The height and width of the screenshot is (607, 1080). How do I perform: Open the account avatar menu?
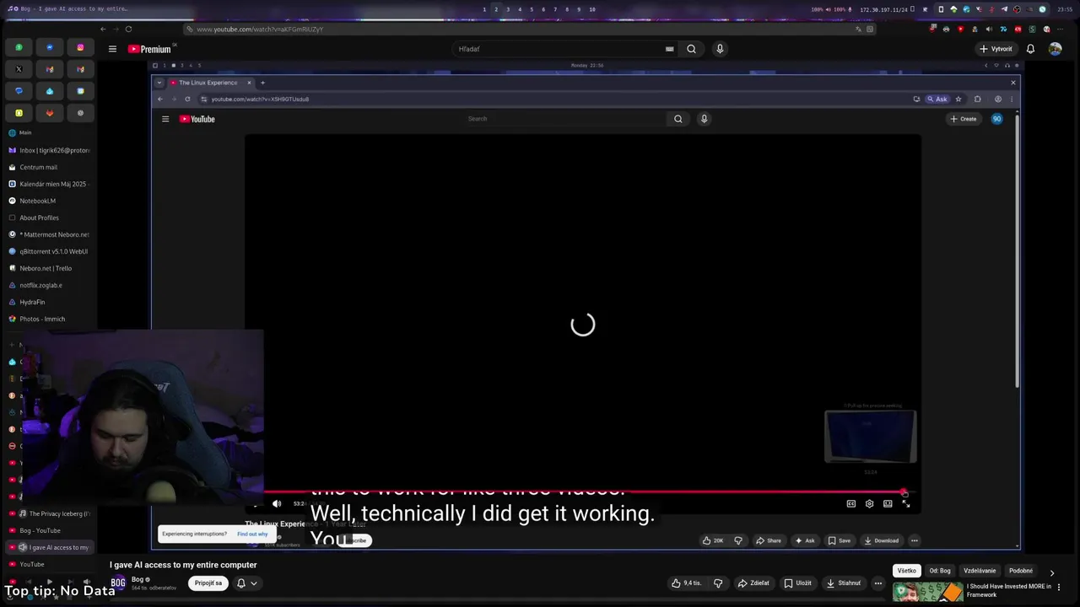click(x=1055, y=49)
